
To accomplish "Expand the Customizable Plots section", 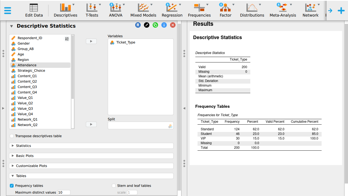I will tap(91, 166).
